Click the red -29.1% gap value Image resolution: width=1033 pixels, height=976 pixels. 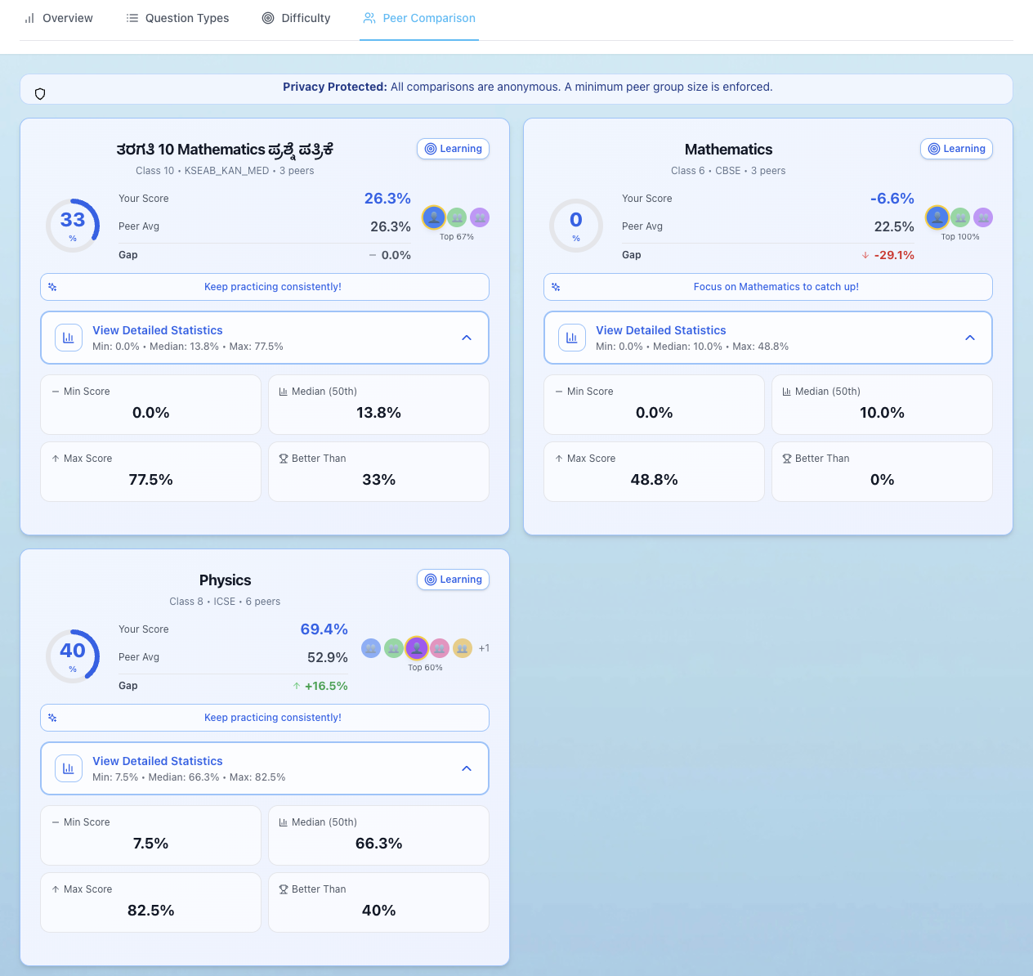(894, 255)
